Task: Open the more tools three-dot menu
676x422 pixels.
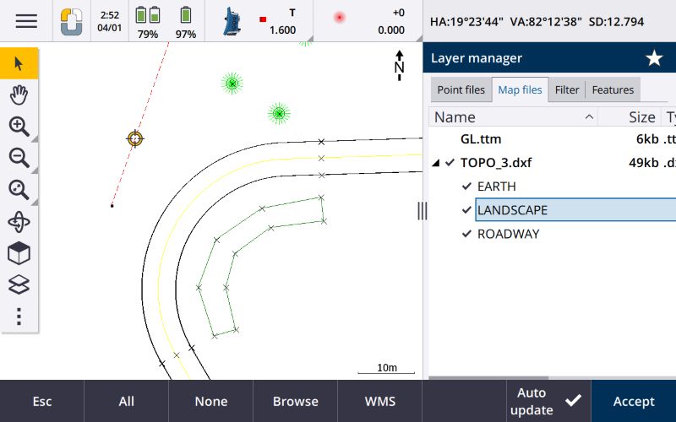Action: (x=19, y=316)
